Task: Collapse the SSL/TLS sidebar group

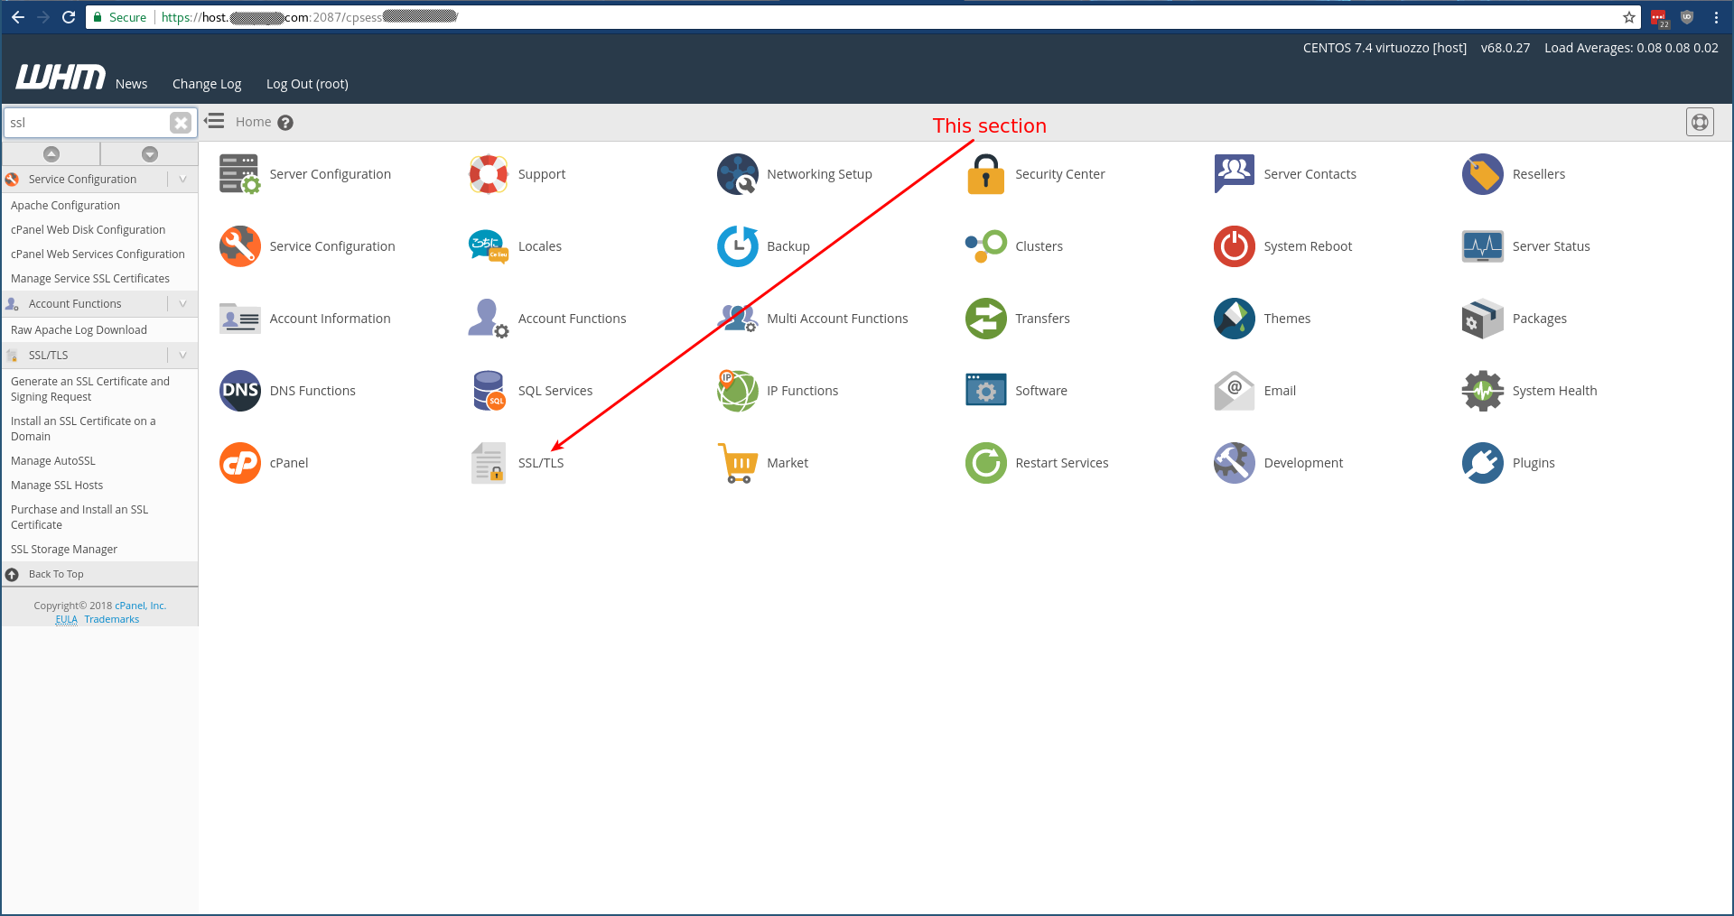Action: [182, 356]
